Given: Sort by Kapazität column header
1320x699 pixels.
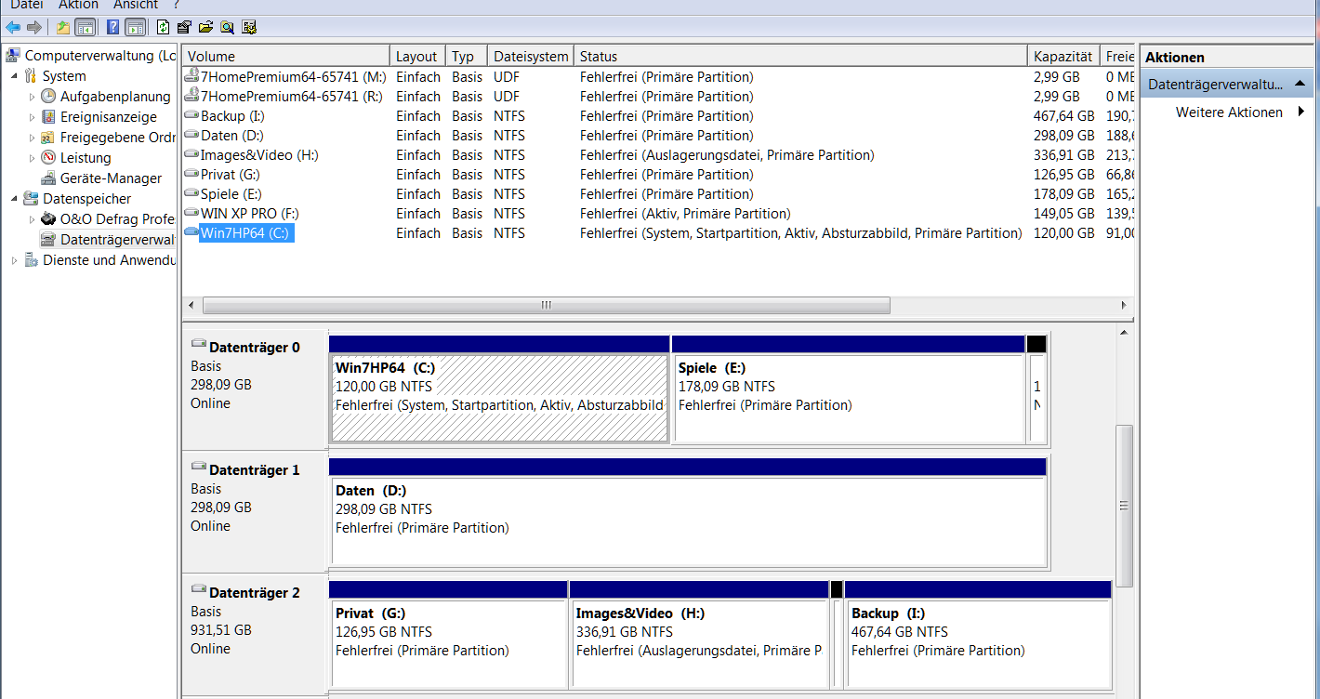Looking at the screenshot, I should point(1063,56).
